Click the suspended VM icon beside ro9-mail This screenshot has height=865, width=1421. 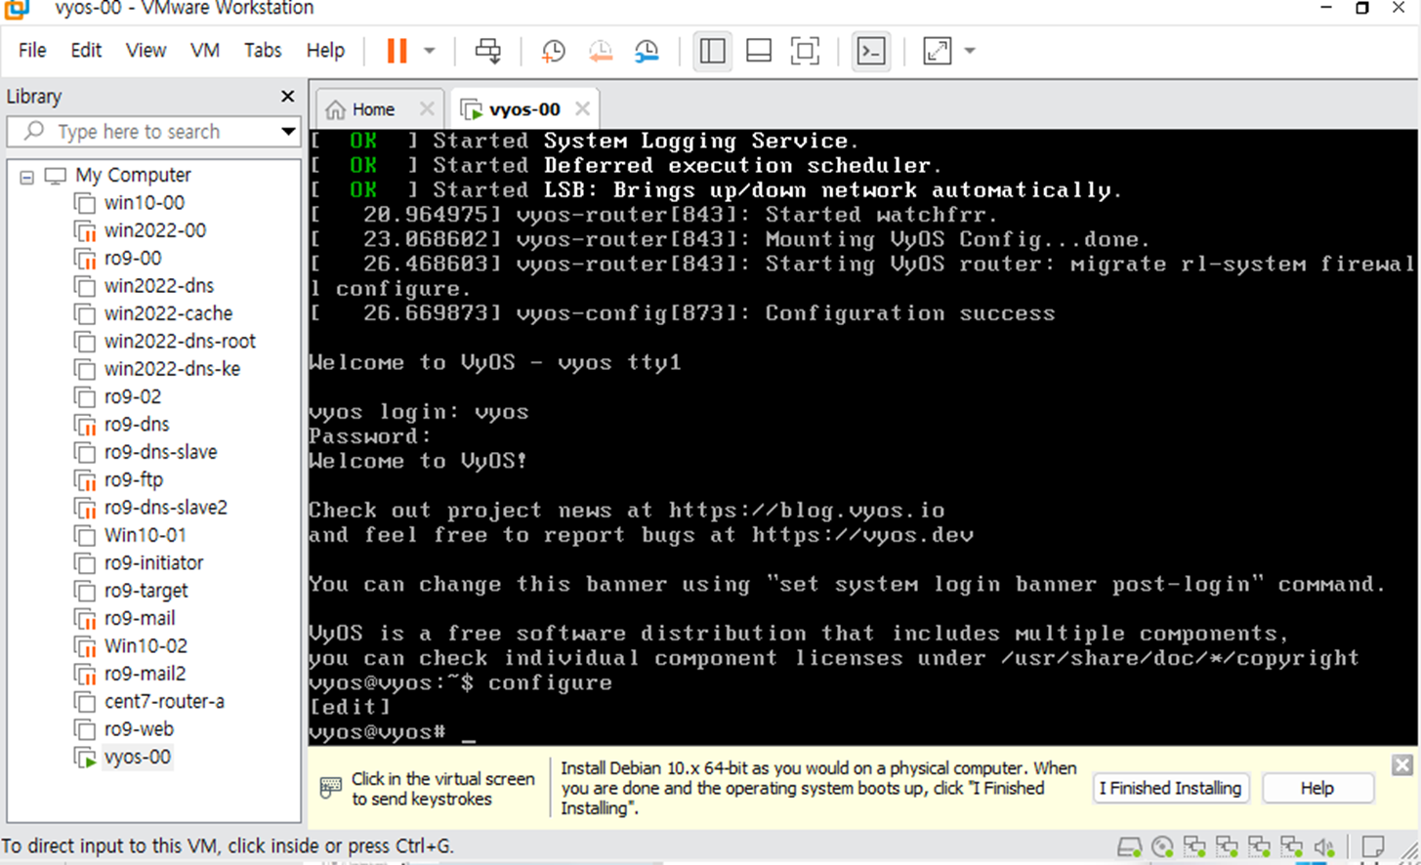86,619
